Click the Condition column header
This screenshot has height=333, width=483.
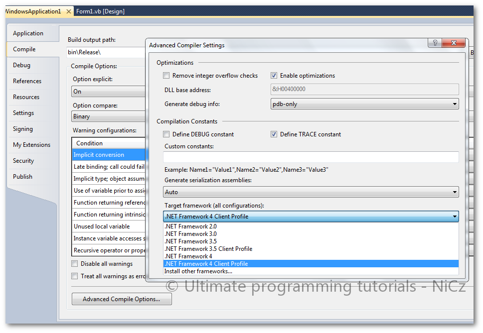[109, 143]
